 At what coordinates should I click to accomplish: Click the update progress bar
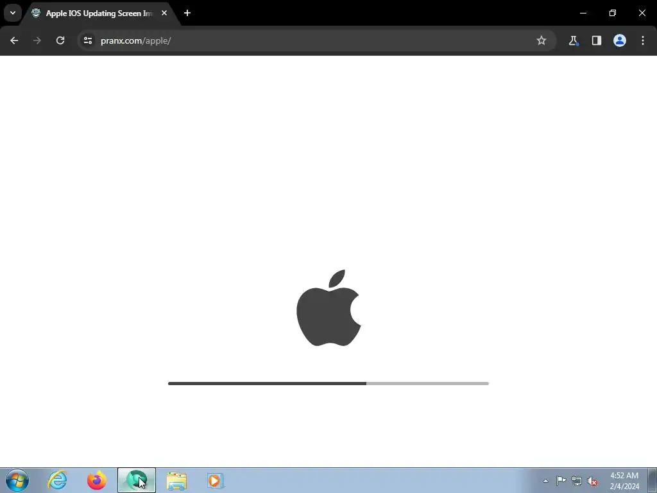tap(328, 384)
